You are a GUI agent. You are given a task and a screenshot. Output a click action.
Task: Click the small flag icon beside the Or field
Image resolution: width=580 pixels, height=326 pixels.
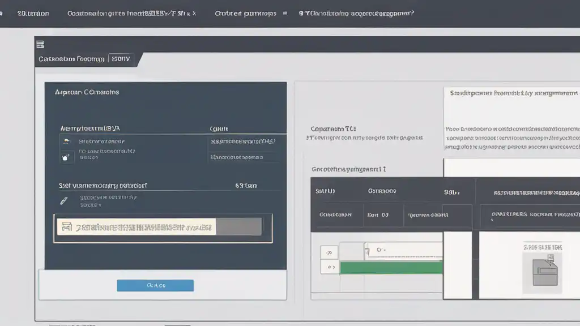coord(367,252)
